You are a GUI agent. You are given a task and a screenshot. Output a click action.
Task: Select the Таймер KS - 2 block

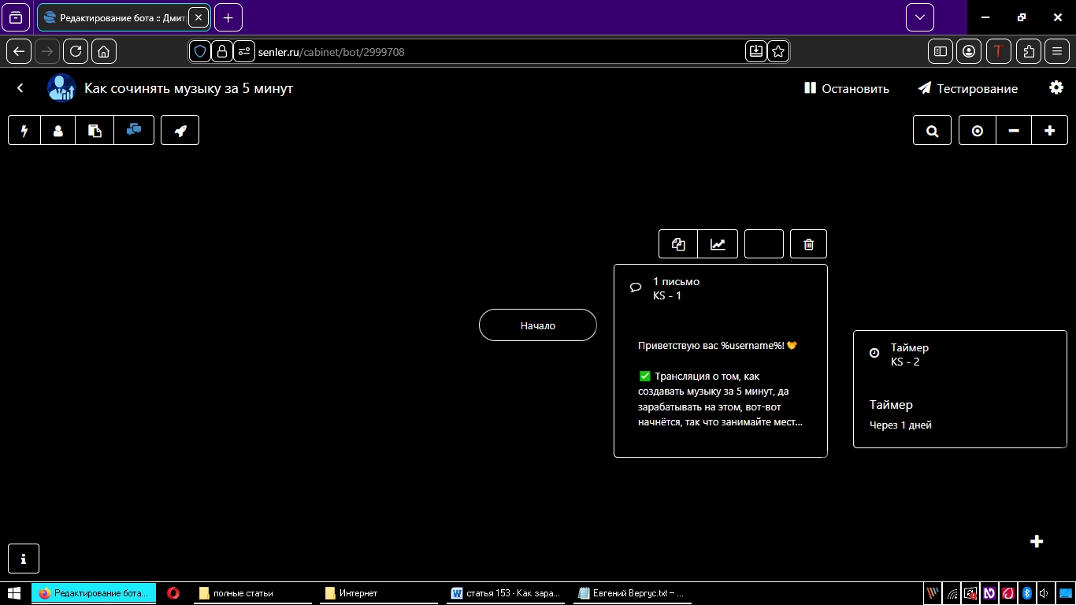(x=959, y=389)
